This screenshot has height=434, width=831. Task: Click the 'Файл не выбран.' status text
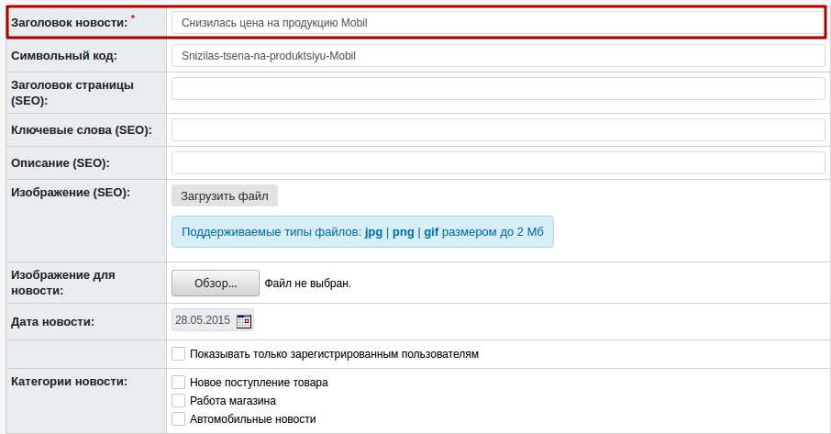point(308,284)
